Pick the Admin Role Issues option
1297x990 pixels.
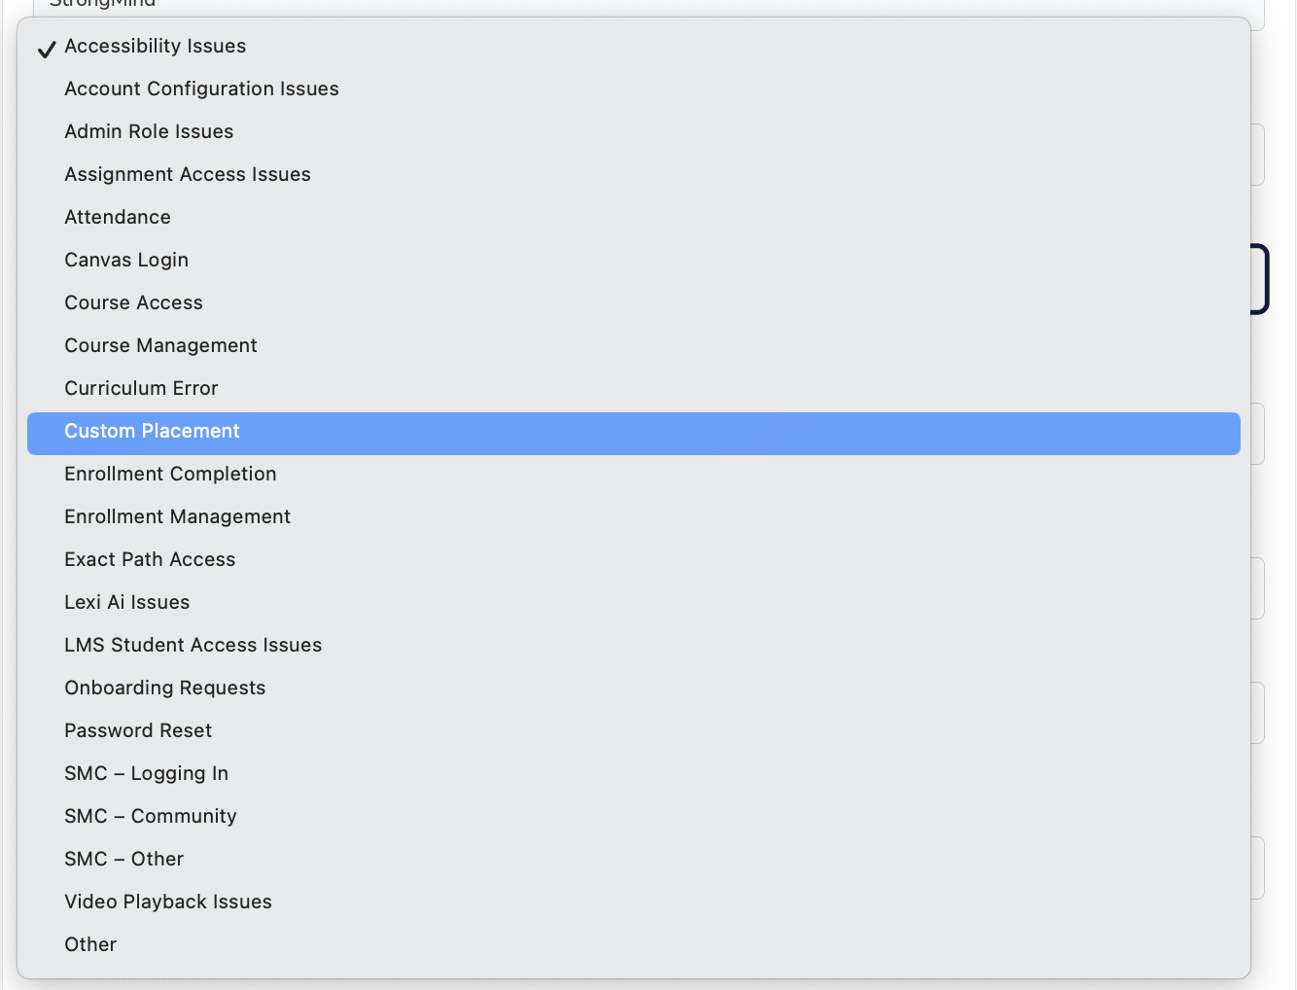[x=149, y=132]
